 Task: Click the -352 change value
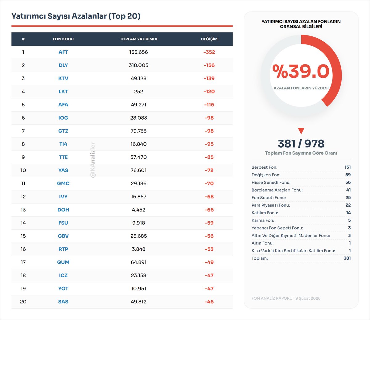click(209, 52)
